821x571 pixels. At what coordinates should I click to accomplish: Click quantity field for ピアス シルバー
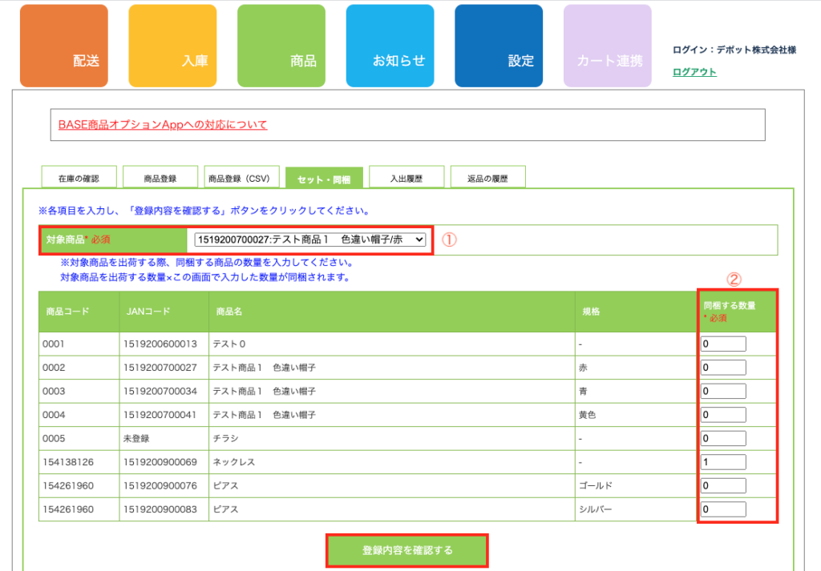pos(723,509)
